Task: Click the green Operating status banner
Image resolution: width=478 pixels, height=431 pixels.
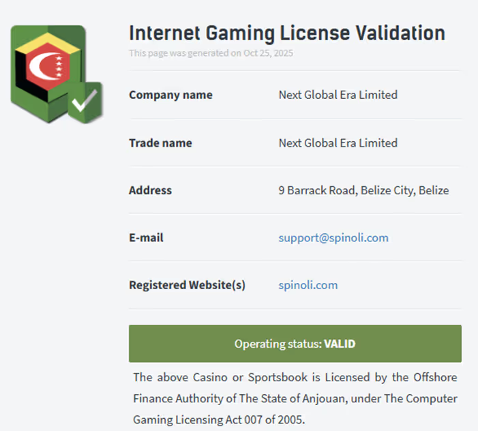Action: click(x=295, y=344)
